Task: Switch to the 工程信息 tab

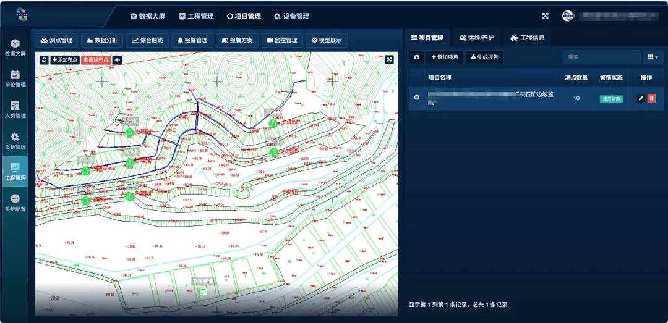Action: tap(528, 38)
